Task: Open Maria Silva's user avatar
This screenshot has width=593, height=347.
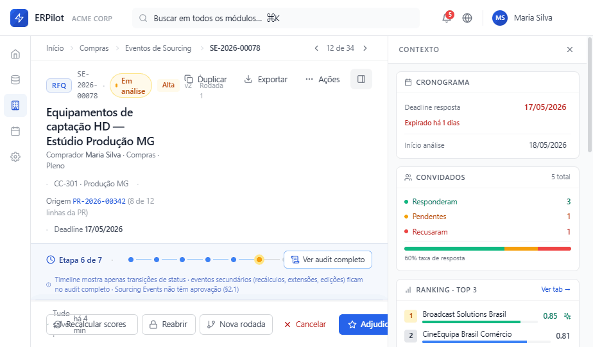Action: point(499,18)
